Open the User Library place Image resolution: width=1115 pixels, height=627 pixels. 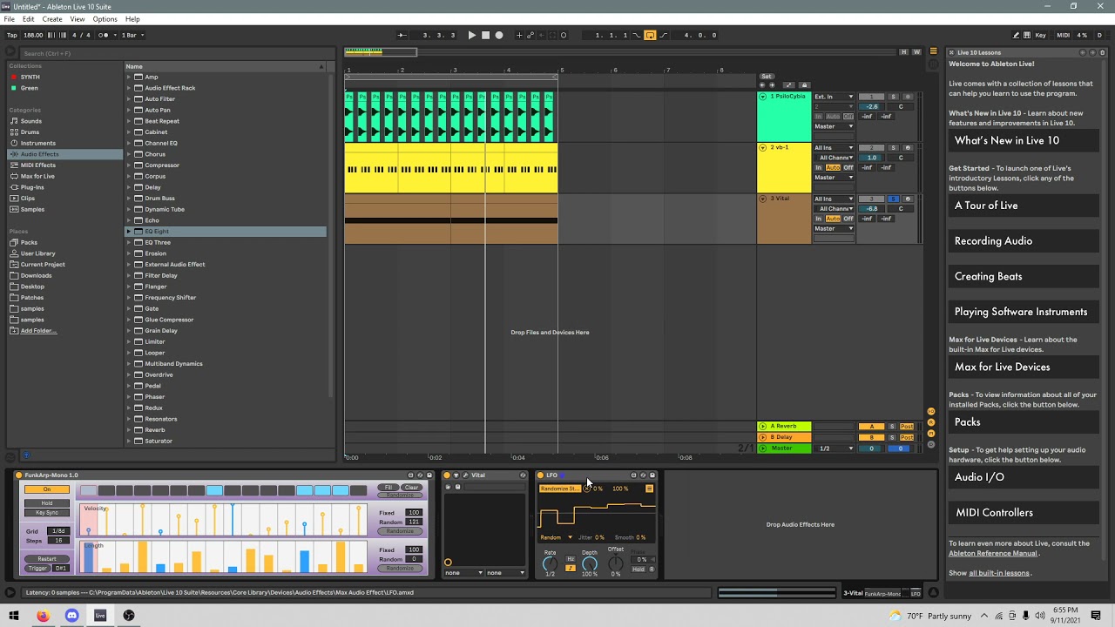[x=37, y=253]
